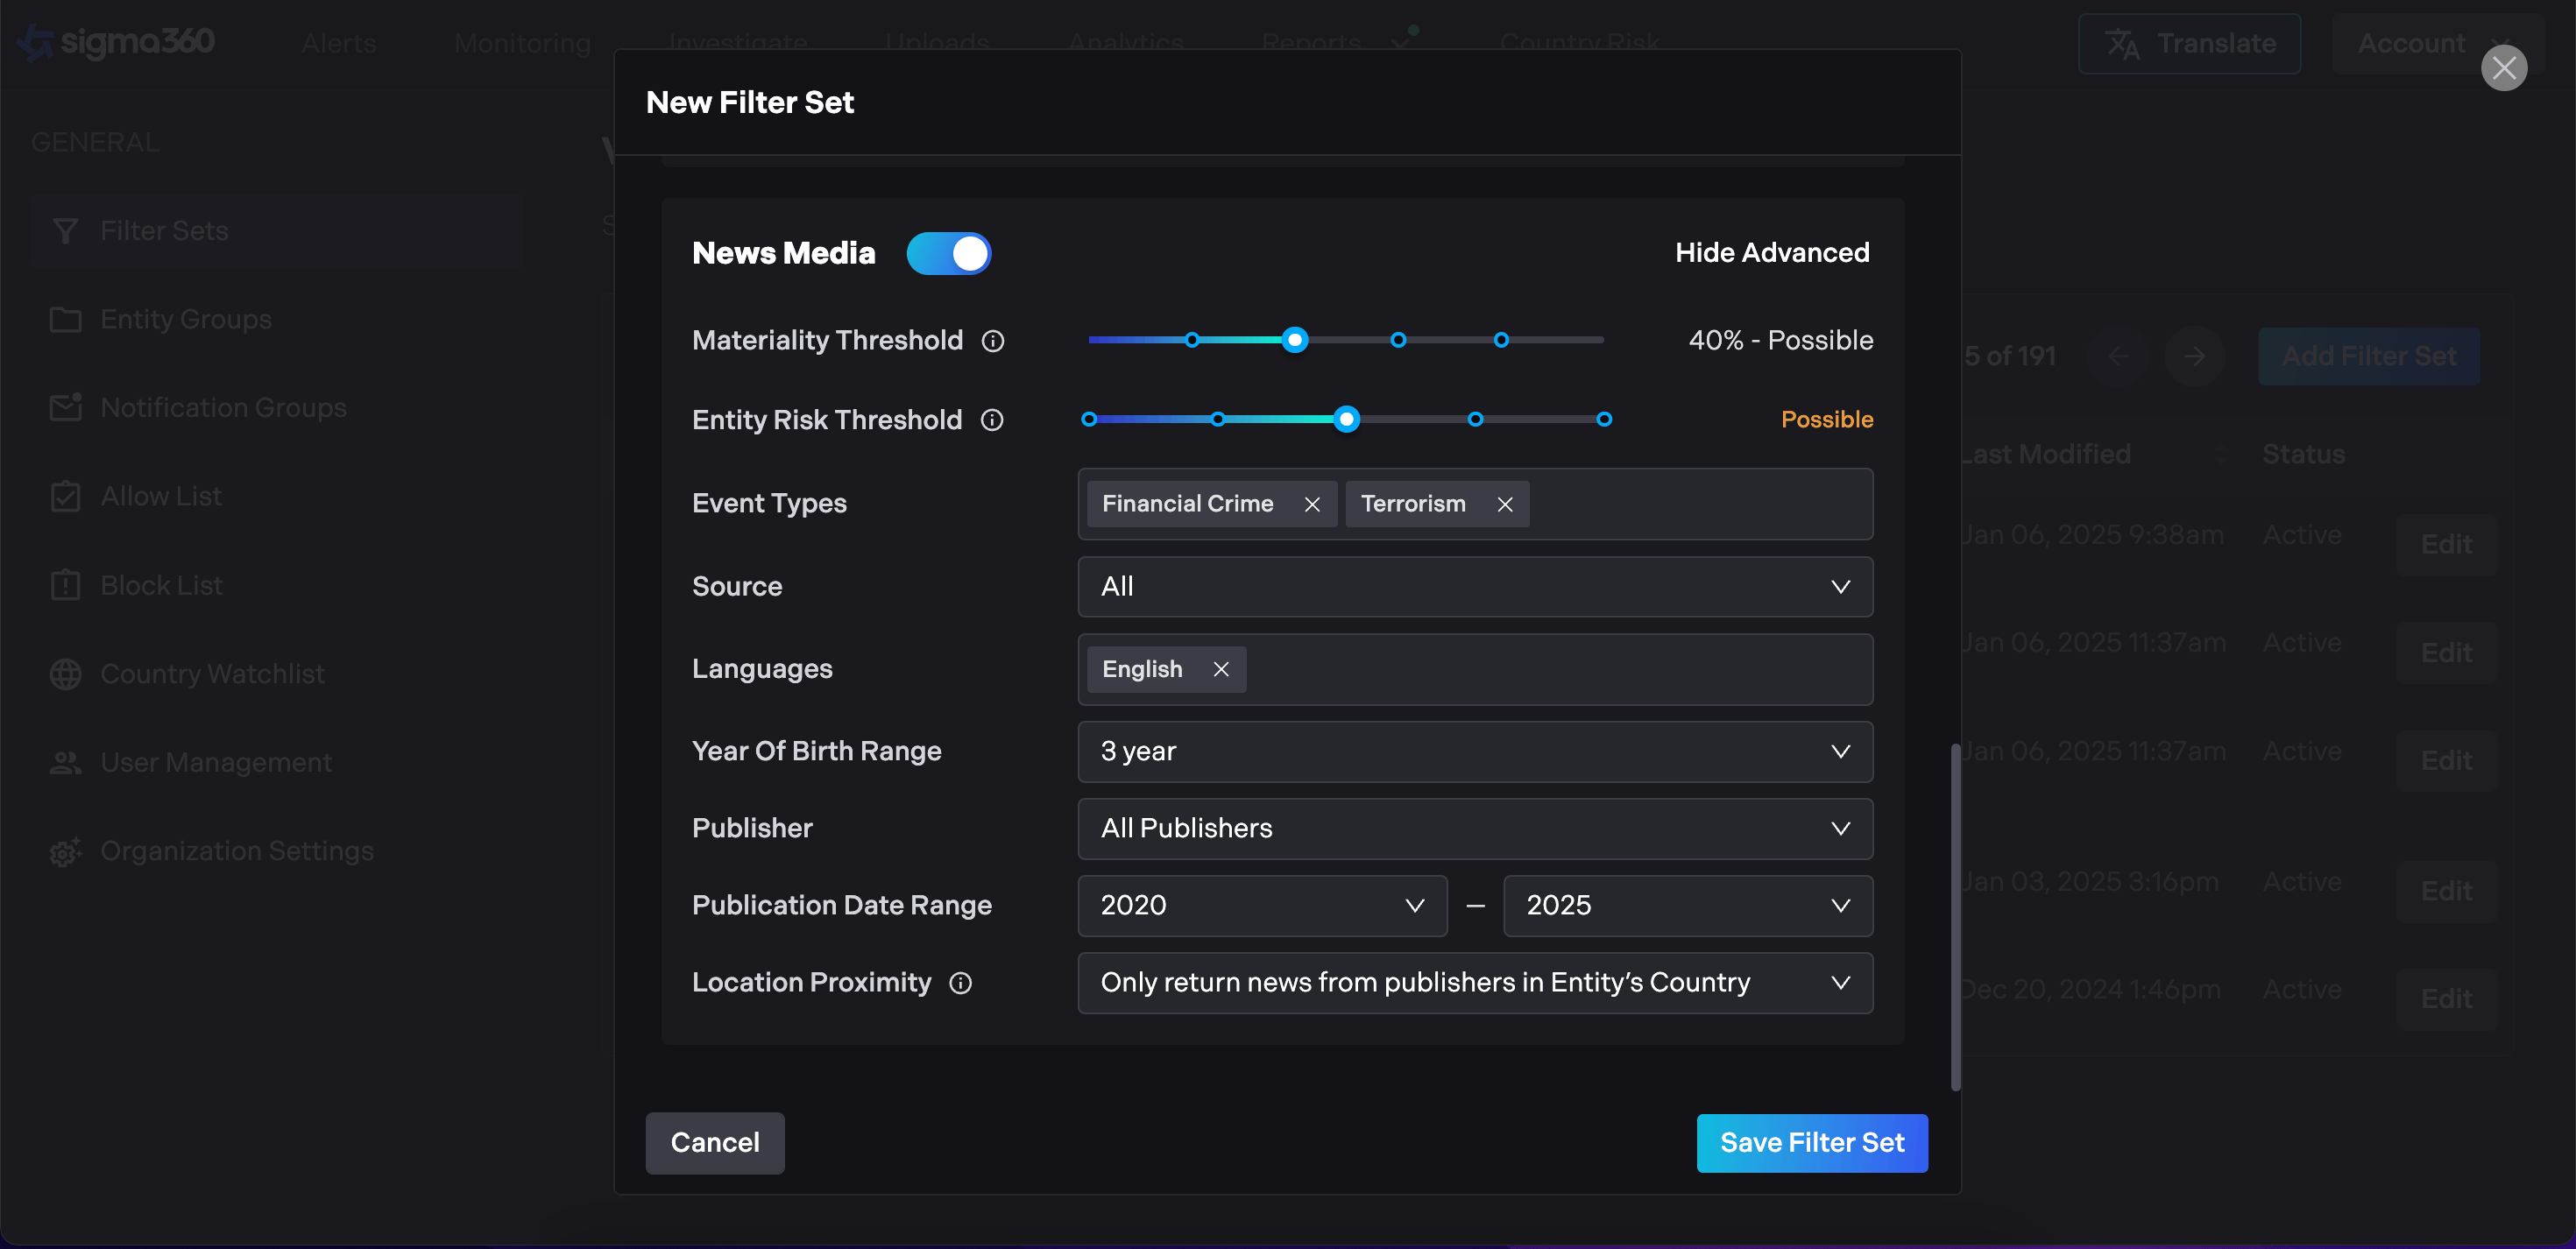The height and width of the screenshot is (1249, 2576).
Task: Click Hide Advanced link
Action: point(1771,253)
